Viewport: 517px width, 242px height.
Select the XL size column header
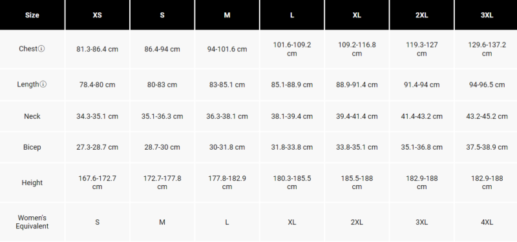[357, 15]
